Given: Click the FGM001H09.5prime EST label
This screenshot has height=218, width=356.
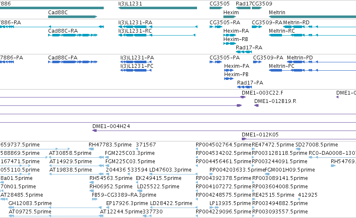Looking at the screenshot, I should coord(290,170).
